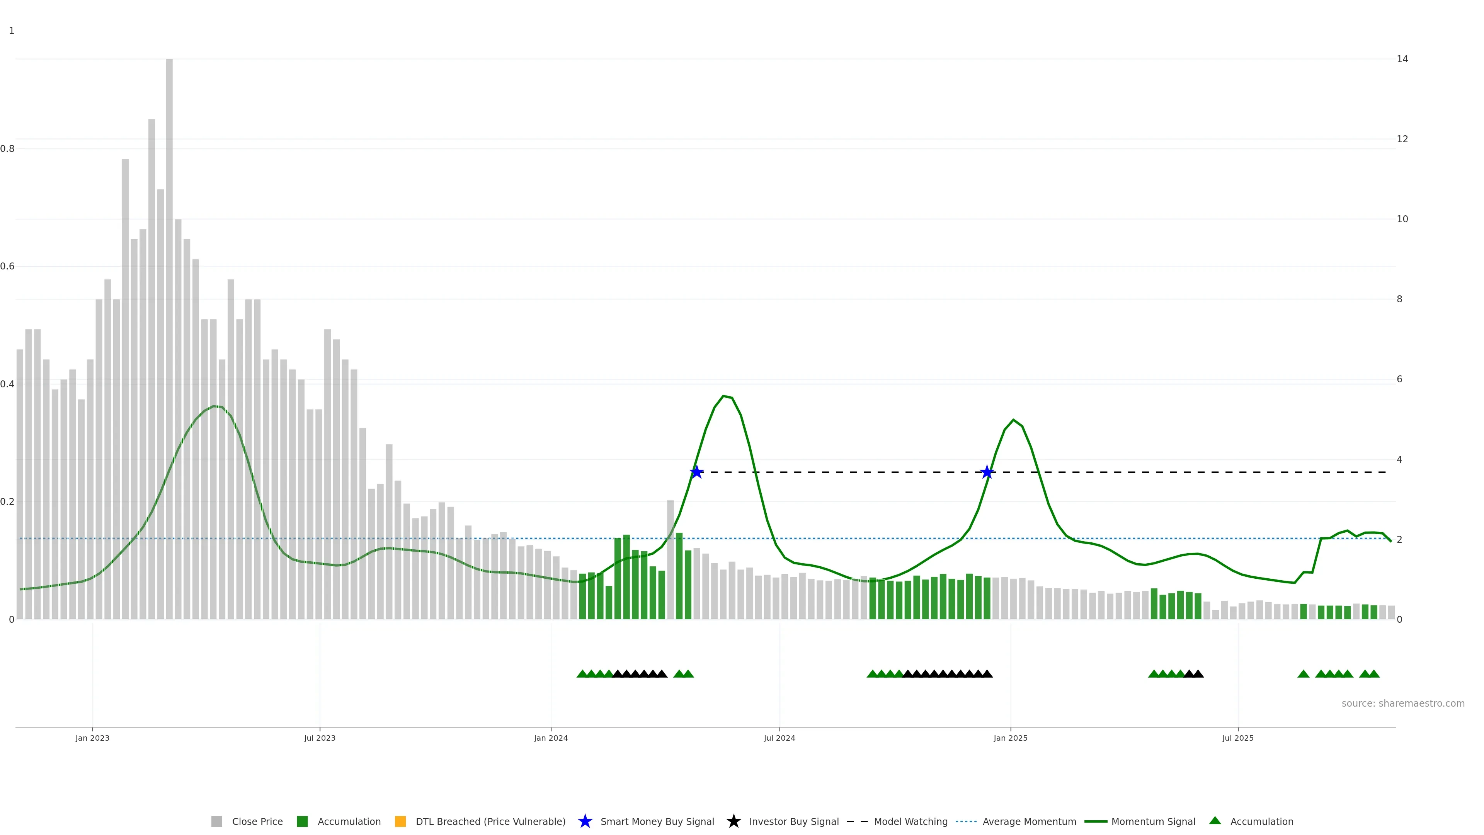This screenshot has width=1484, height=835.
Task: Click the green Accumulation square legend icon
Action: point(302,822)
